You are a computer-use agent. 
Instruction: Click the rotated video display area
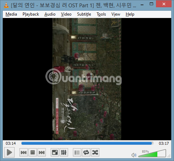click(87, 79)
